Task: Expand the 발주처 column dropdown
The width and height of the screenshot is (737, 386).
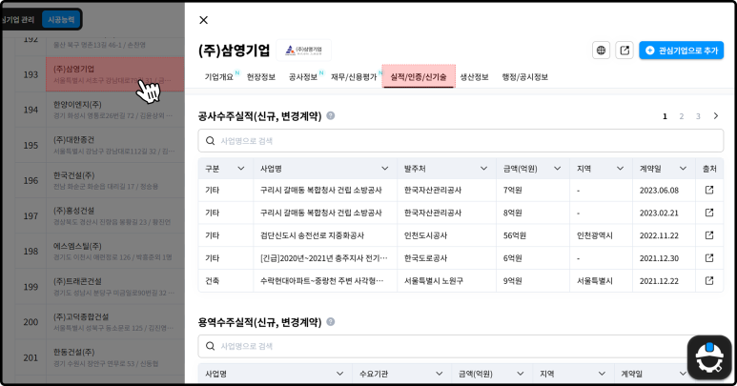Action: click(483, 168)
